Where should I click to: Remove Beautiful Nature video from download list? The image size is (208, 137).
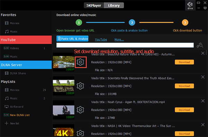pyautogui.click(x=203, y=53)
